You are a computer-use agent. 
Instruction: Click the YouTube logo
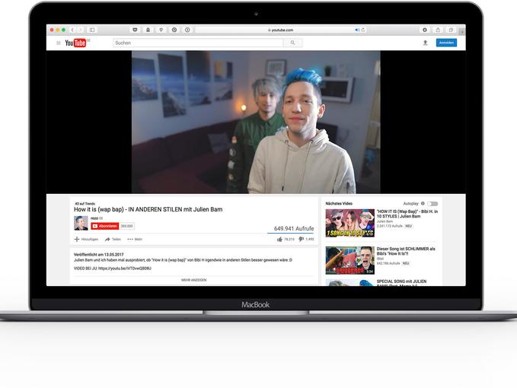tap(75, 43)
